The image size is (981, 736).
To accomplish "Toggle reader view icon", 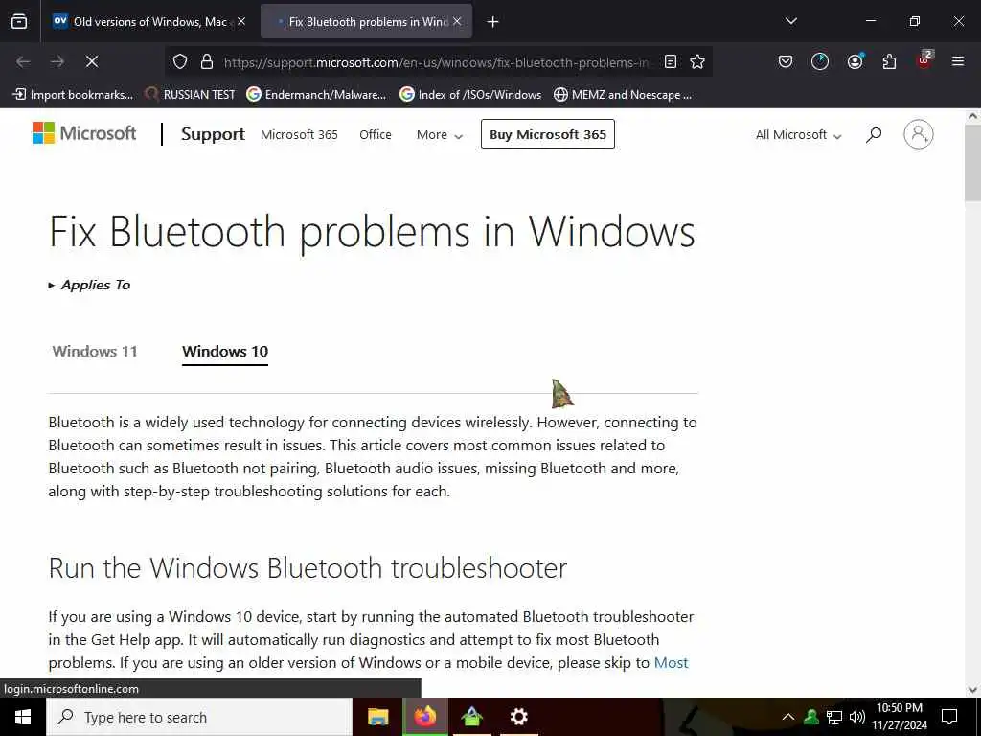I will click(671, 61).
